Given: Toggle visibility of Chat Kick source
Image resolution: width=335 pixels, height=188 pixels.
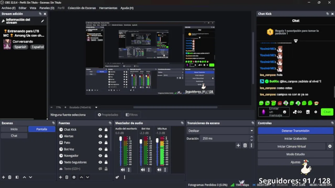Looking at the screenshot, I should point(100,130).
